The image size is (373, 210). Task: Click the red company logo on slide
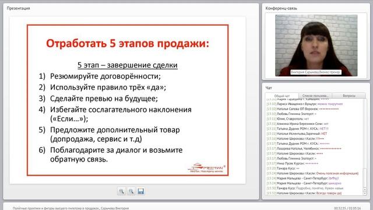[x=206, y=167]
